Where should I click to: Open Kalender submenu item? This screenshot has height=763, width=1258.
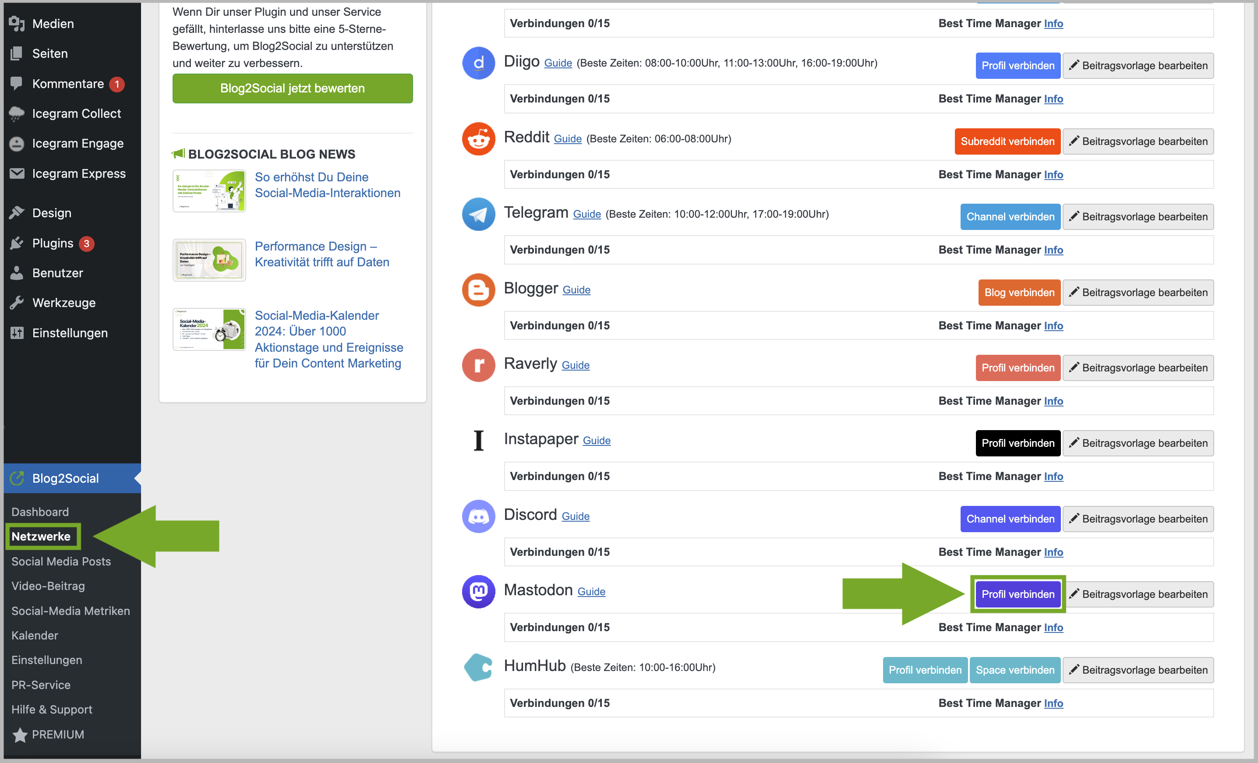(x=35, y=636)
